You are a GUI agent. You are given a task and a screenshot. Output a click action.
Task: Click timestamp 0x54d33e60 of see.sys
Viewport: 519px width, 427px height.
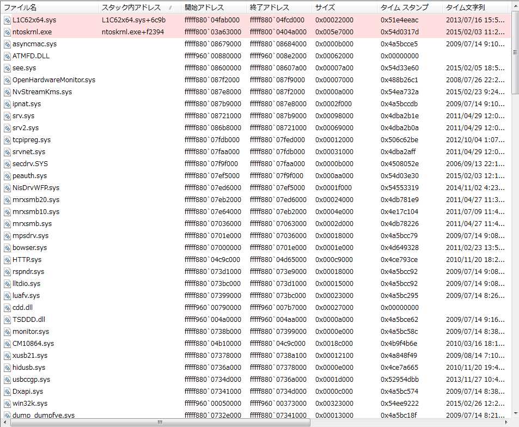(x=400, y=68)
